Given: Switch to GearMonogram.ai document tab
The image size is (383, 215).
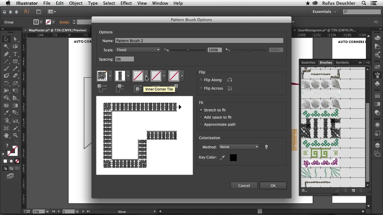Looking at the screenshot, I should 327,30.
